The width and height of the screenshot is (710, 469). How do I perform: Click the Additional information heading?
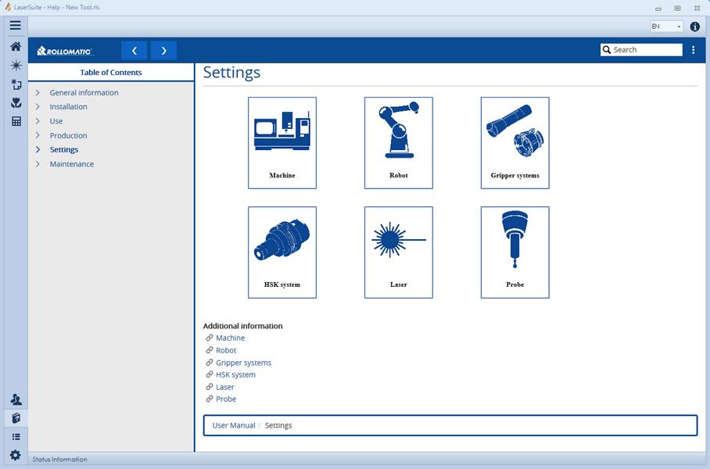(x=242, y=326)
